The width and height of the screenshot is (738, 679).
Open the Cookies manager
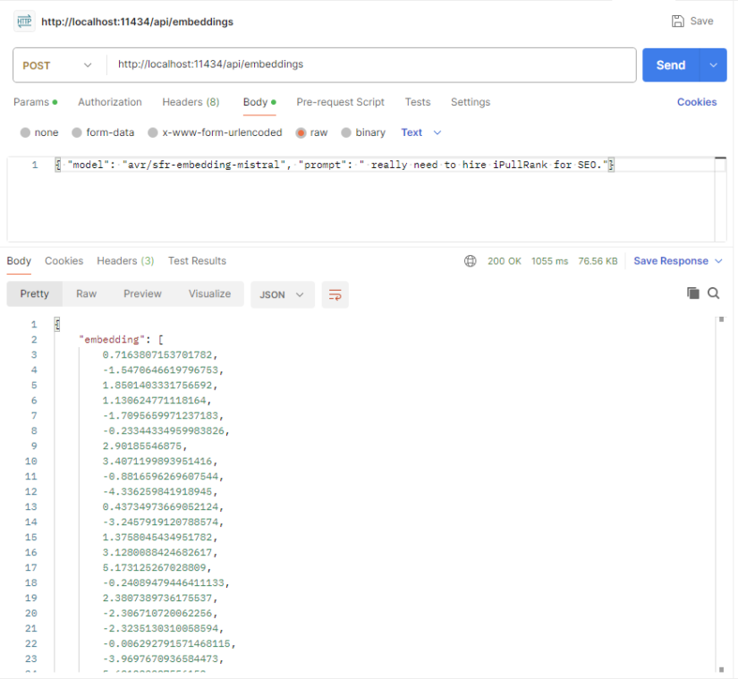[x=697, y=102]
